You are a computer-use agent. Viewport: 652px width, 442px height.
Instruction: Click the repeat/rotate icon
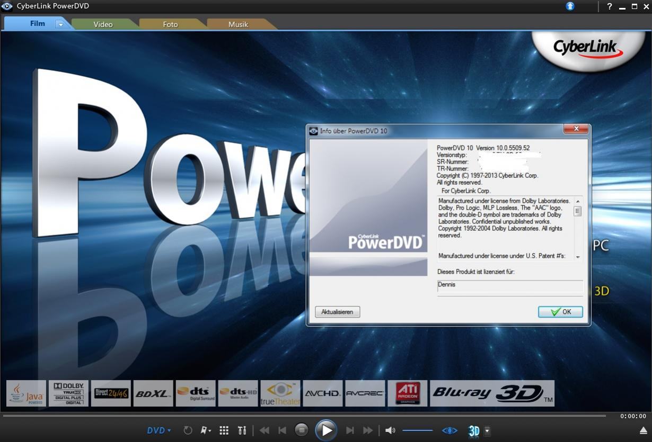coord(188,430)
